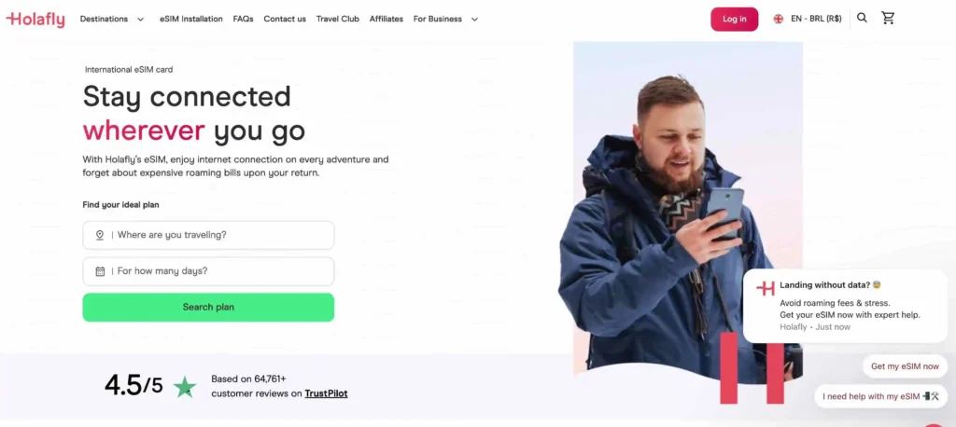956x427 pixels.
Task: Open the shopping cart icon
Action: point(888,18)
